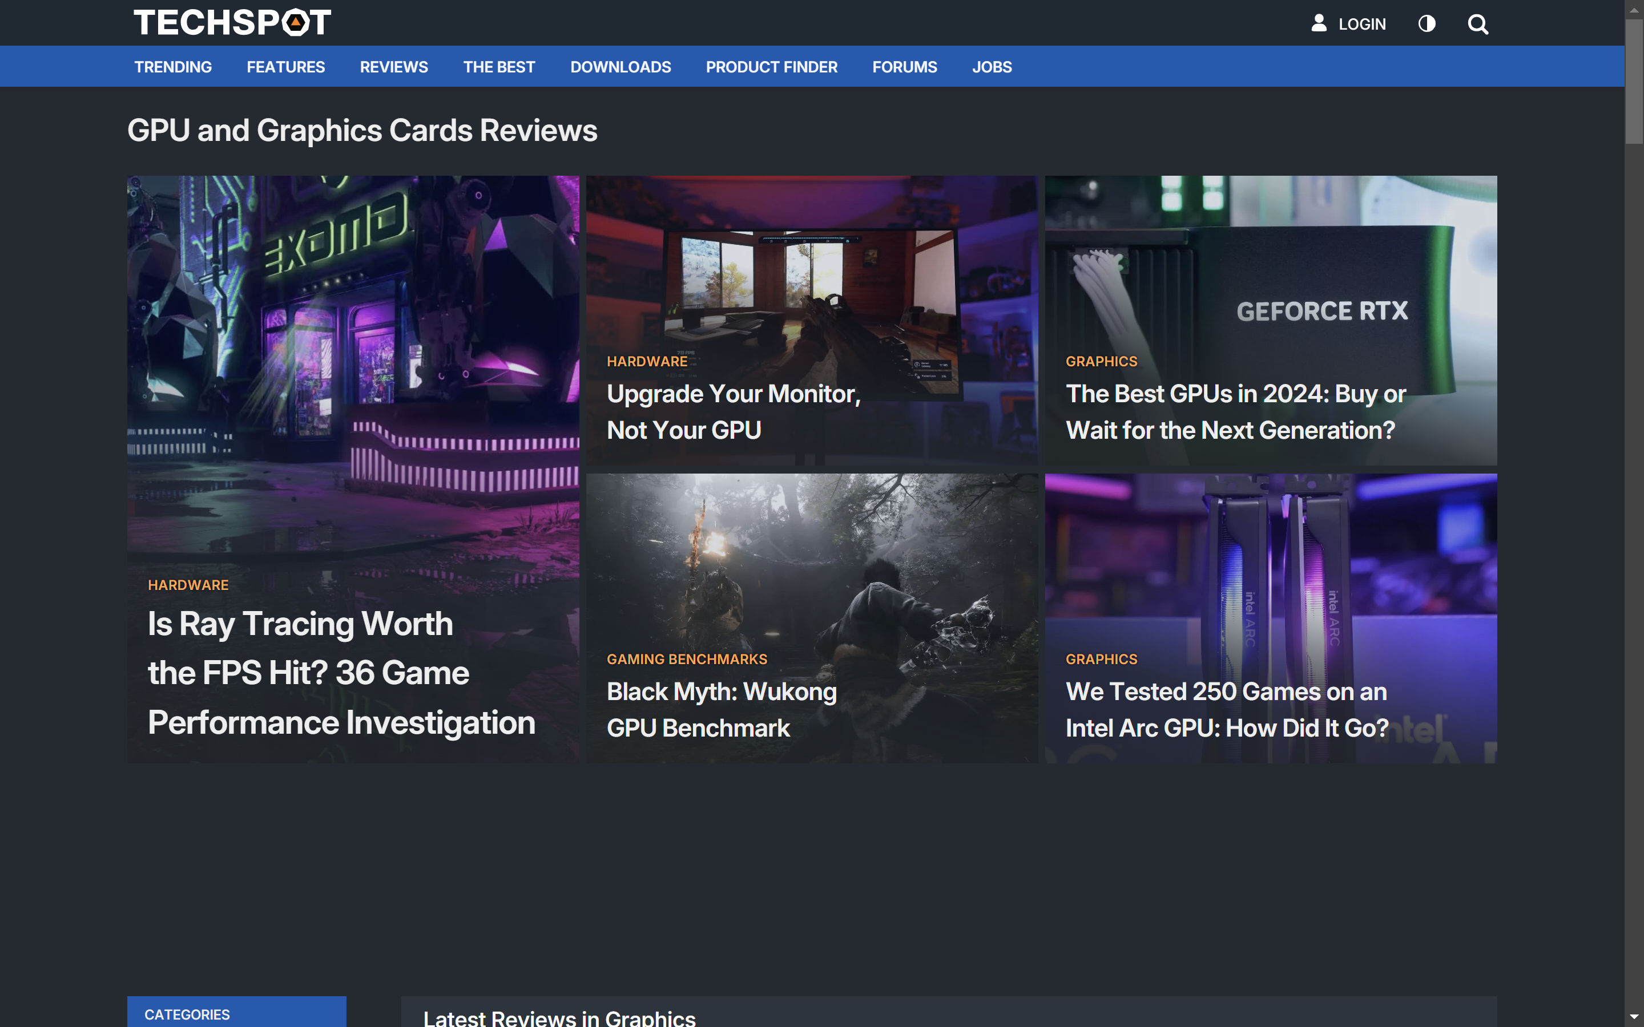1644x1027 pixels.
Task: Open the JOBS nav item
Action: point(992,67)
